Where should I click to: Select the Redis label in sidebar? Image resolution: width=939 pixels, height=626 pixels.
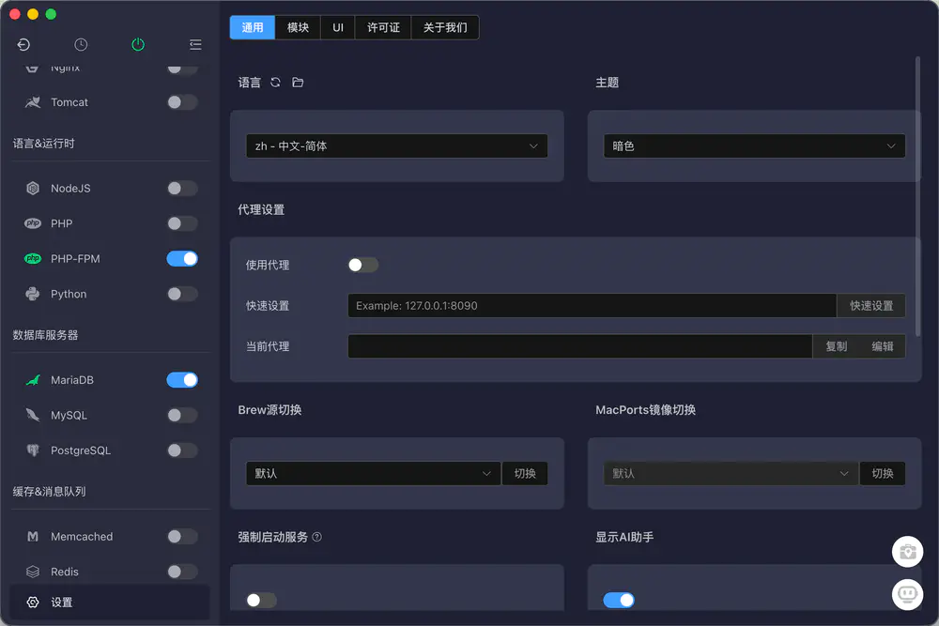(65, 572)
